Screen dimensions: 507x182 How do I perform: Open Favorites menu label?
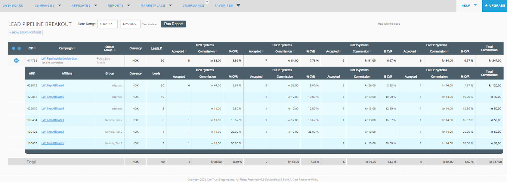pyautogui.click(x=224, y=6)
